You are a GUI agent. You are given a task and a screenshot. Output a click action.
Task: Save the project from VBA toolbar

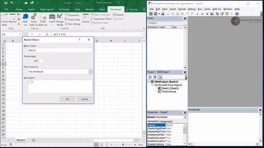[x=163, y=14]
